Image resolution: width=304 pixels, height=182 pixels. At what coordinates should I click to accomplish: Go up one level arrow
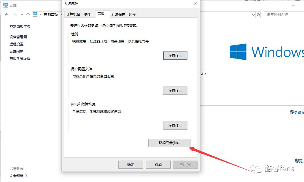[28, 14]
